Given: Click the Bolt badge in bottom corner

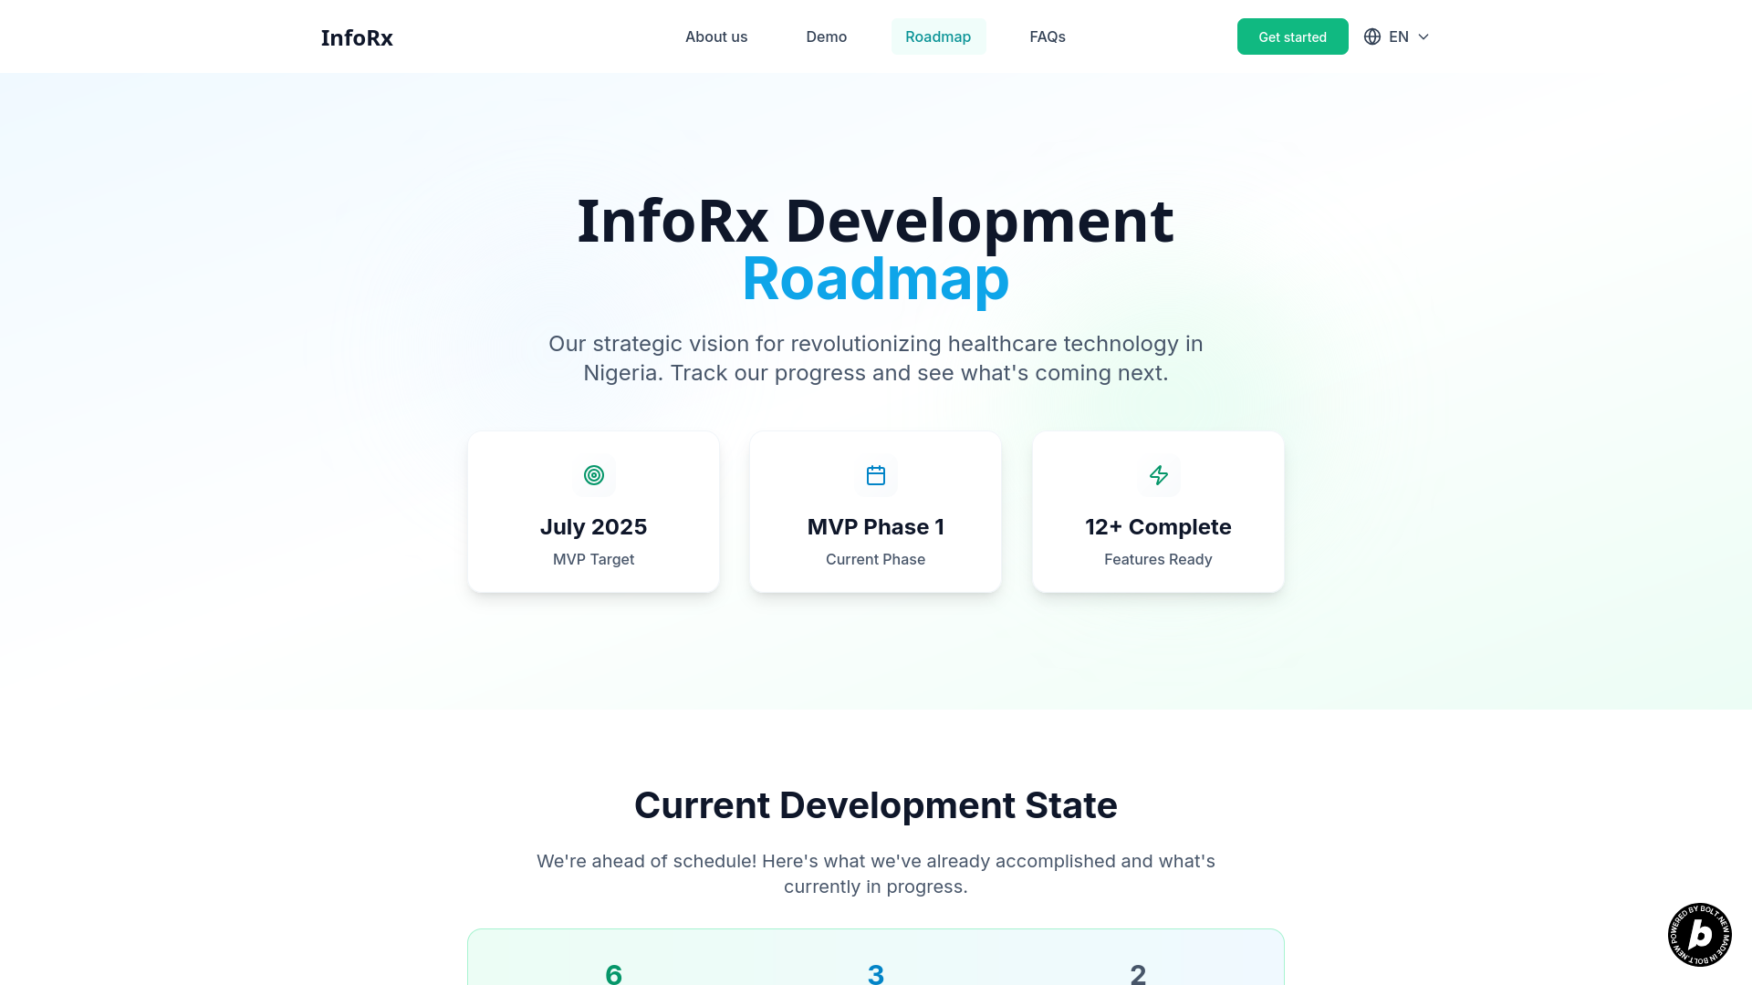Looking at the screenshot, I should tap(1699, 934).
